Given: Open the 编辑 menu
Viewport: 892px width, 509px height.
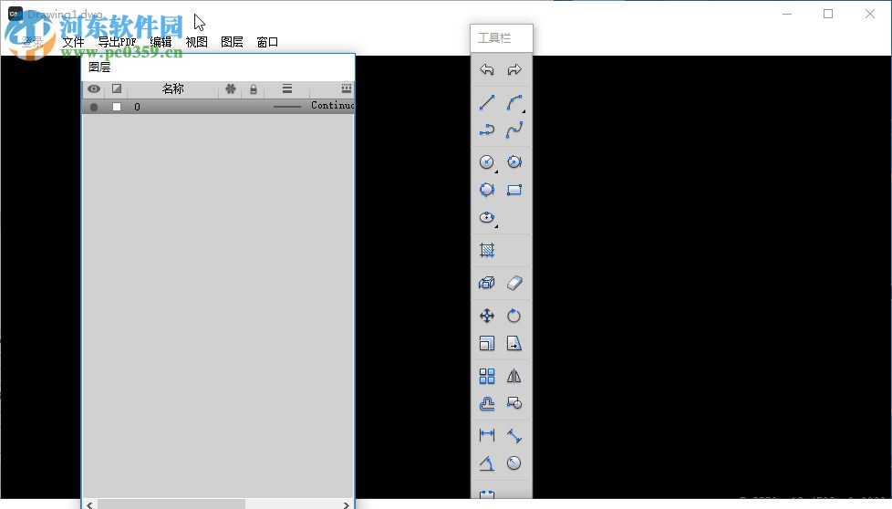Looking at the screenshot, I should 161,42.
